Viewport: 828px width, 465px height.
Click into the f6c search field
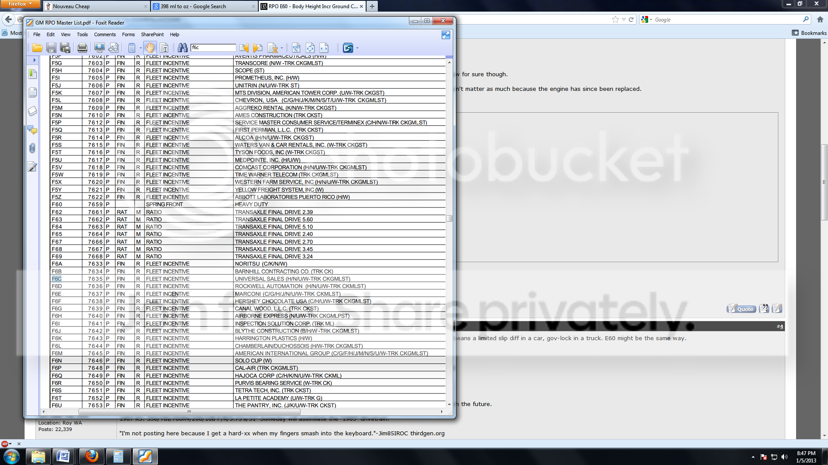(213, 47)
